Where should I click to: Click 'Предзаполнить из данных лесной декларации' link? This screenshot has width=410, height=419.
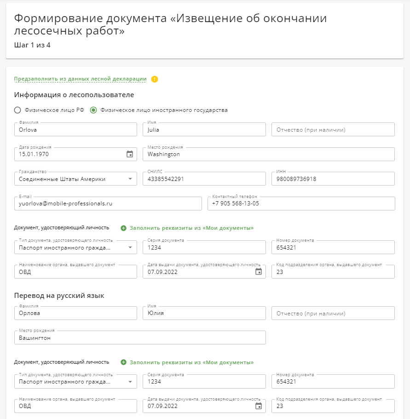click(80, 79)
